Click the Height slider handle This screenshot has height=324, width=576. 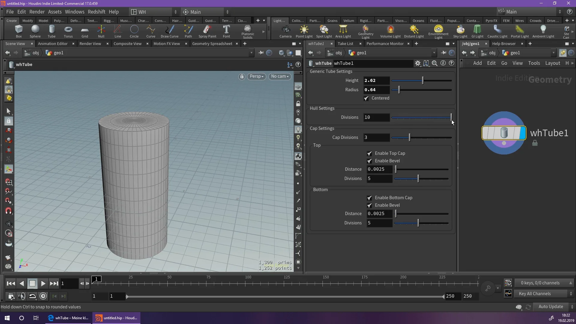pos(423,80)
